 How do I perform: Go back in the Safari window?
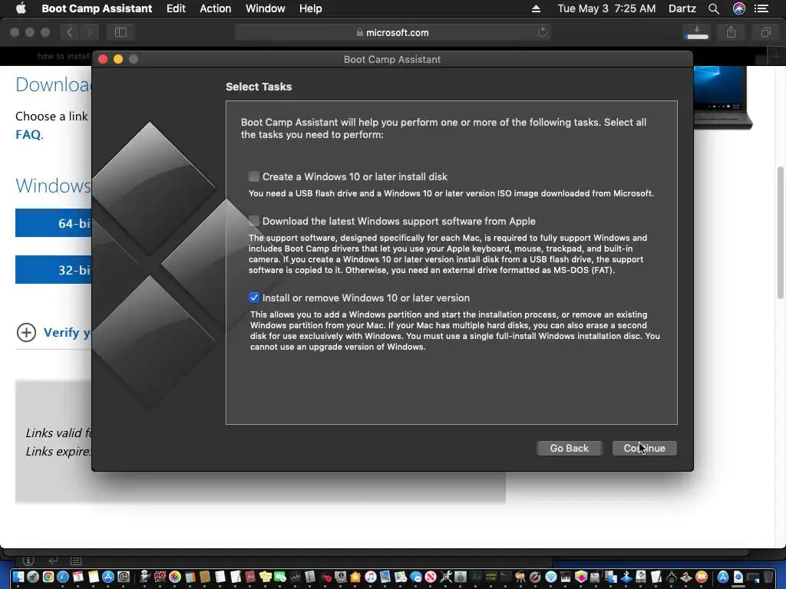[70, 32]
